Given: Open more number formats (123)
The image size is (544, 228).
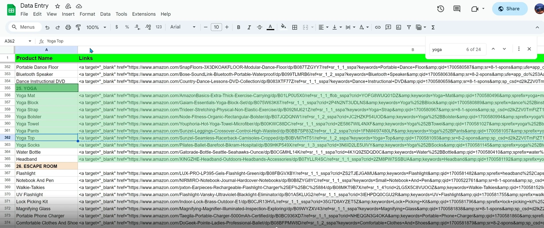Looking at the screenshot, I should point(159,27).
